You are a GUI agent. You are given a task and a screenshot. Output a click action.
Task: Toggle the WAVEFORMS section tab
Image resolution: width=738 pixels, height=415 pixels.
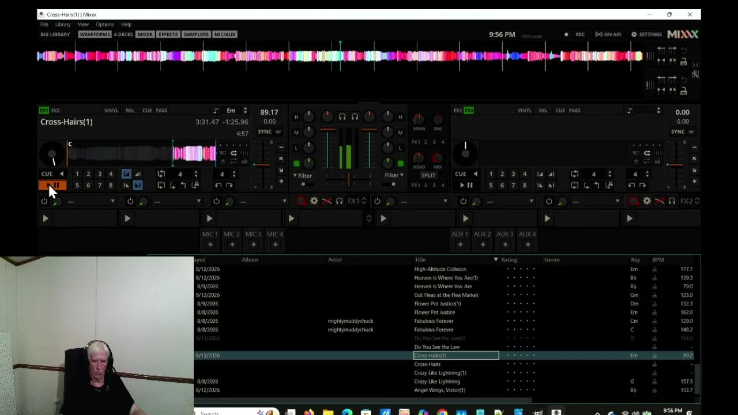[95, 35]
